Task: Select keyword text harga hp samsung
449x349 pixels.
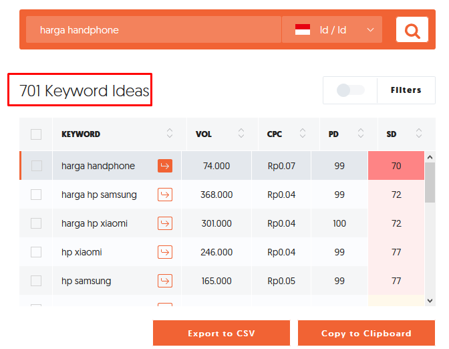Action: coord(99,195)
